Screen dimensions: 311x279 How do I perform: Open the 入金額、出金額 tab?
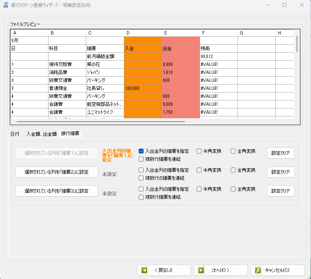pyautogui.click(x=41, y=134)
